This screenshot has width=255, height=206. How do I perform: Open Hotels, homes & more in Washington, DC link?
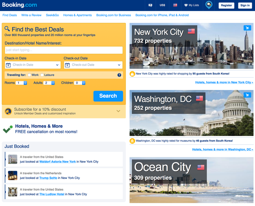click(223, 149)
